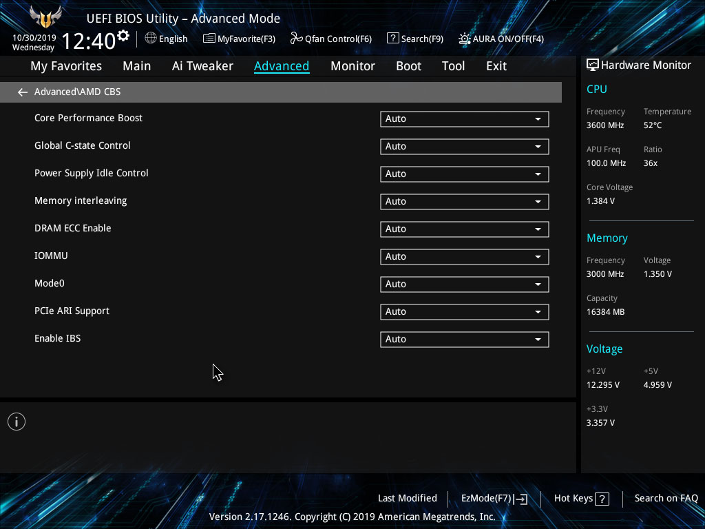This screenshot has height=529, width=705.
Task: Open Hot Keys label
Action: [574, 499]
